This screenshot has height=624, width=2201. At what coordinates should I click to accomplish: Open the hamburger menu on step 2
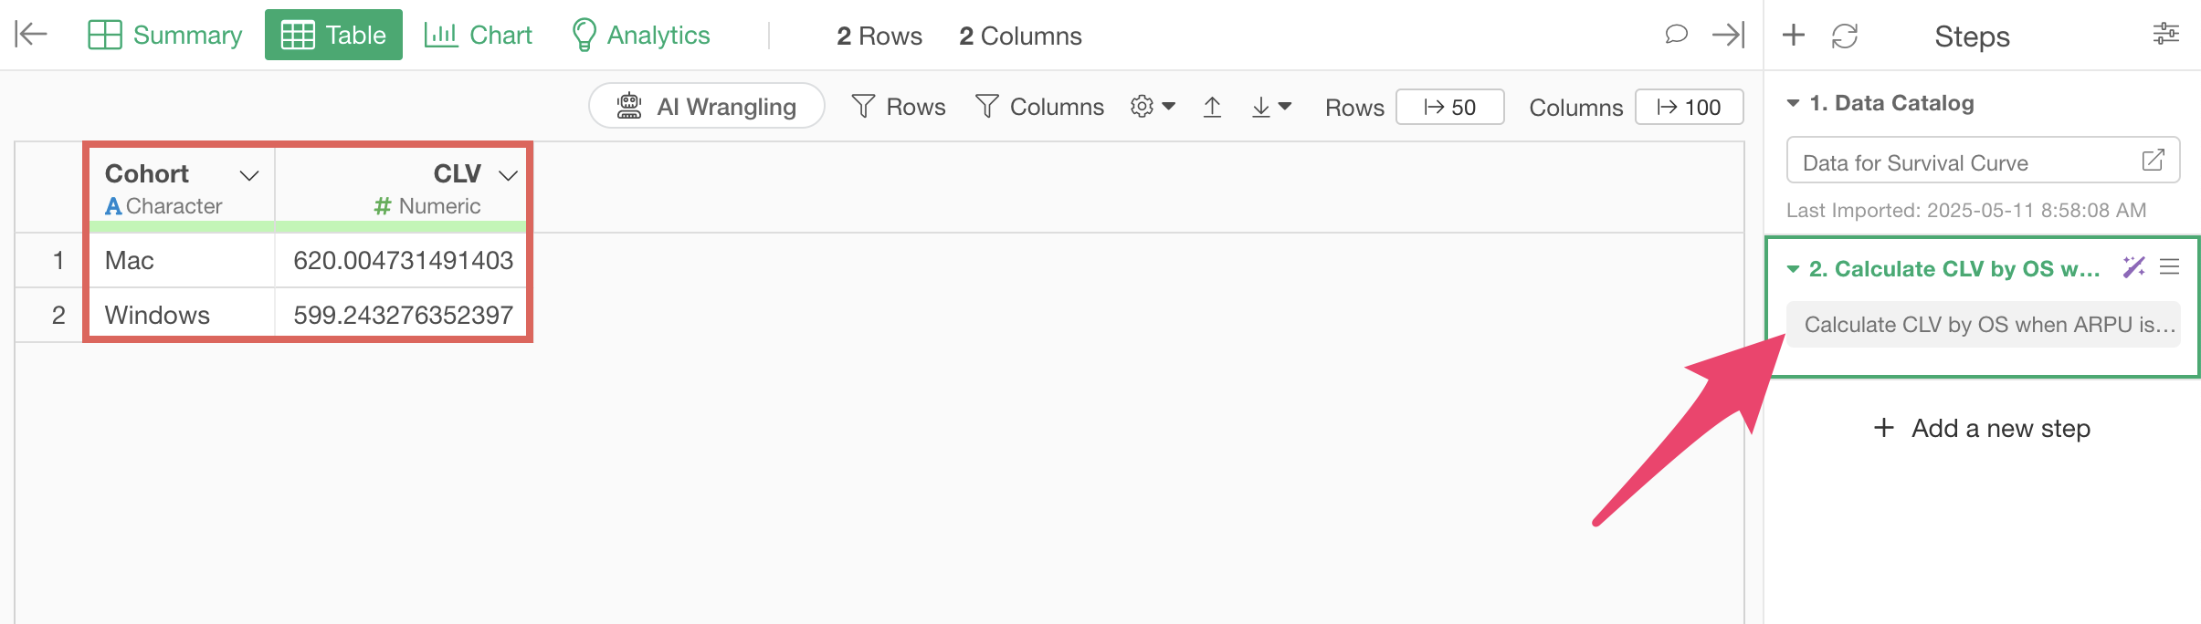pyautogui.click(x=2170, y=267)
